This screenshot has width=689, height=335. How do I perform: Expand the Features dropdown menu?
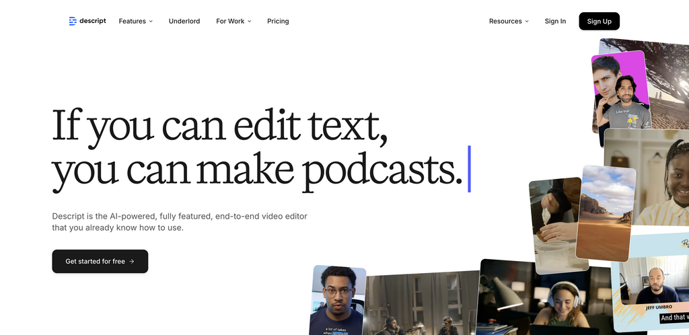pos(136,21)
